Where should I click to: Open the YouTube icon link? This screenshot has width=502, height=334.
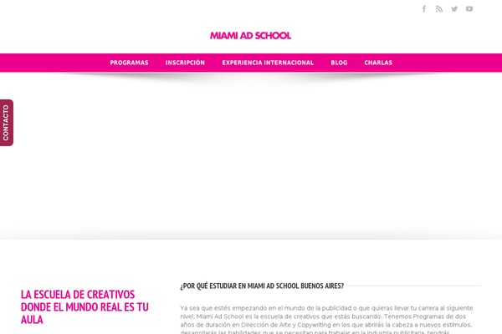[x=469, y=9]
